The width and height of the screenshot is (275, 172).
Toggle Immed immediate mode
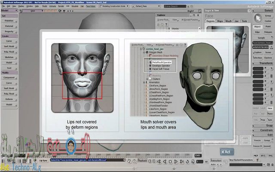[x=267, y=146]
